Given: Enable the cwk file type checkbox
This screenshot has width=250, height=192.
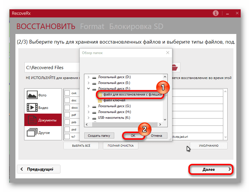Looking at the screenshot, I should (67, 93).
